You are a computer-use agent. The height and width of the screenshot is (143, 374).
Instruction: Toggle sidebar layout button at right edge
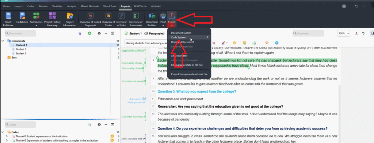[372, 33]
